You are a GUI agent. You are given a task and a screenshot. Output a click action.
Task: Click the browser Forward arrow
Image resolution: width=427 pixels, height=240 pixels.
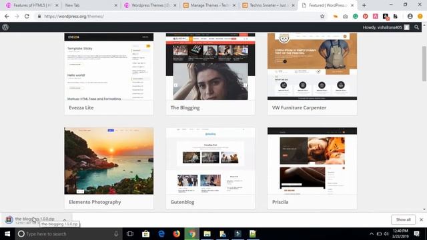(x=17, y=16)
